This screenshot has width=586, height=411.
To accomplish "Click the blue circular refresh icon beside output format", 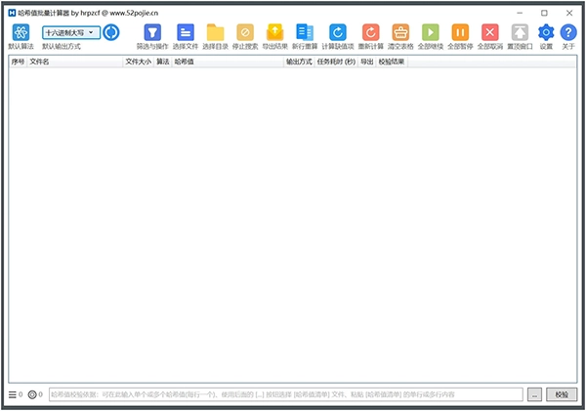I will tap(111, 33).
